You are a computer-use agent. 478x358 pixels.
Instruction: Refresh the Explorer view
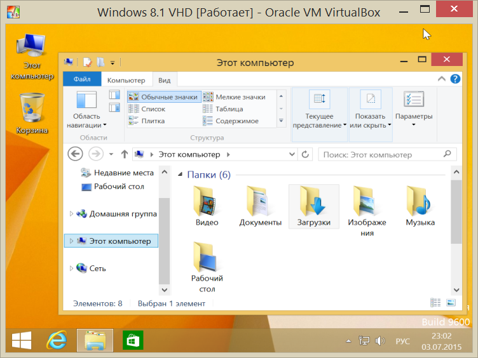305,154
